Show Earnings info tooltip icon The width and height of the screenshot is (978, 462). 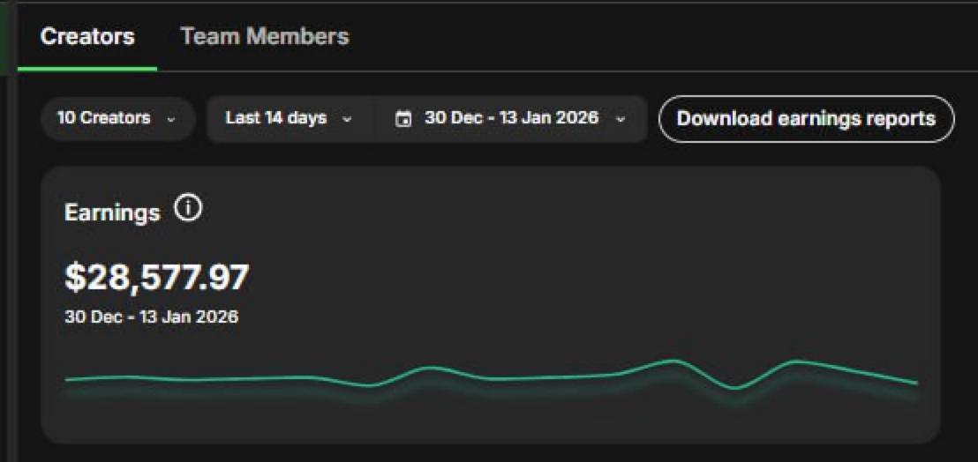[x=188, y=210]
